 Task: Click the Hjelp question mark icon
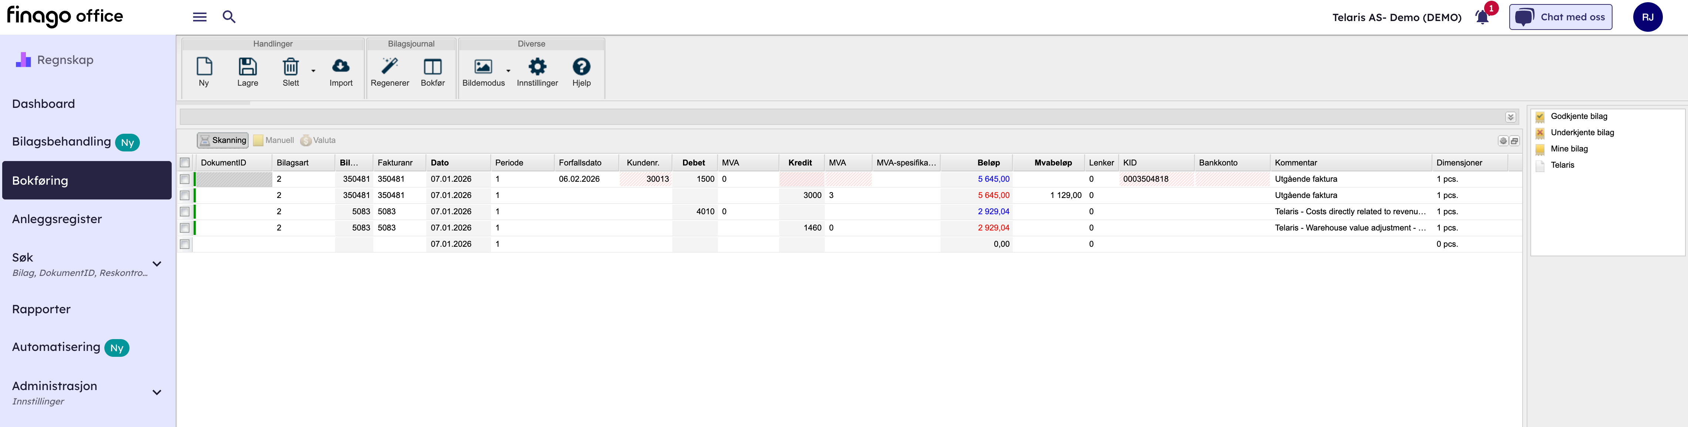(x=581, y=67)
